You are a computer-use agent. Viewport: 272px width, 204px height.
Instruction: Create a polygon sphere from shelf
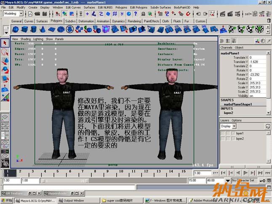coord(16,29)
